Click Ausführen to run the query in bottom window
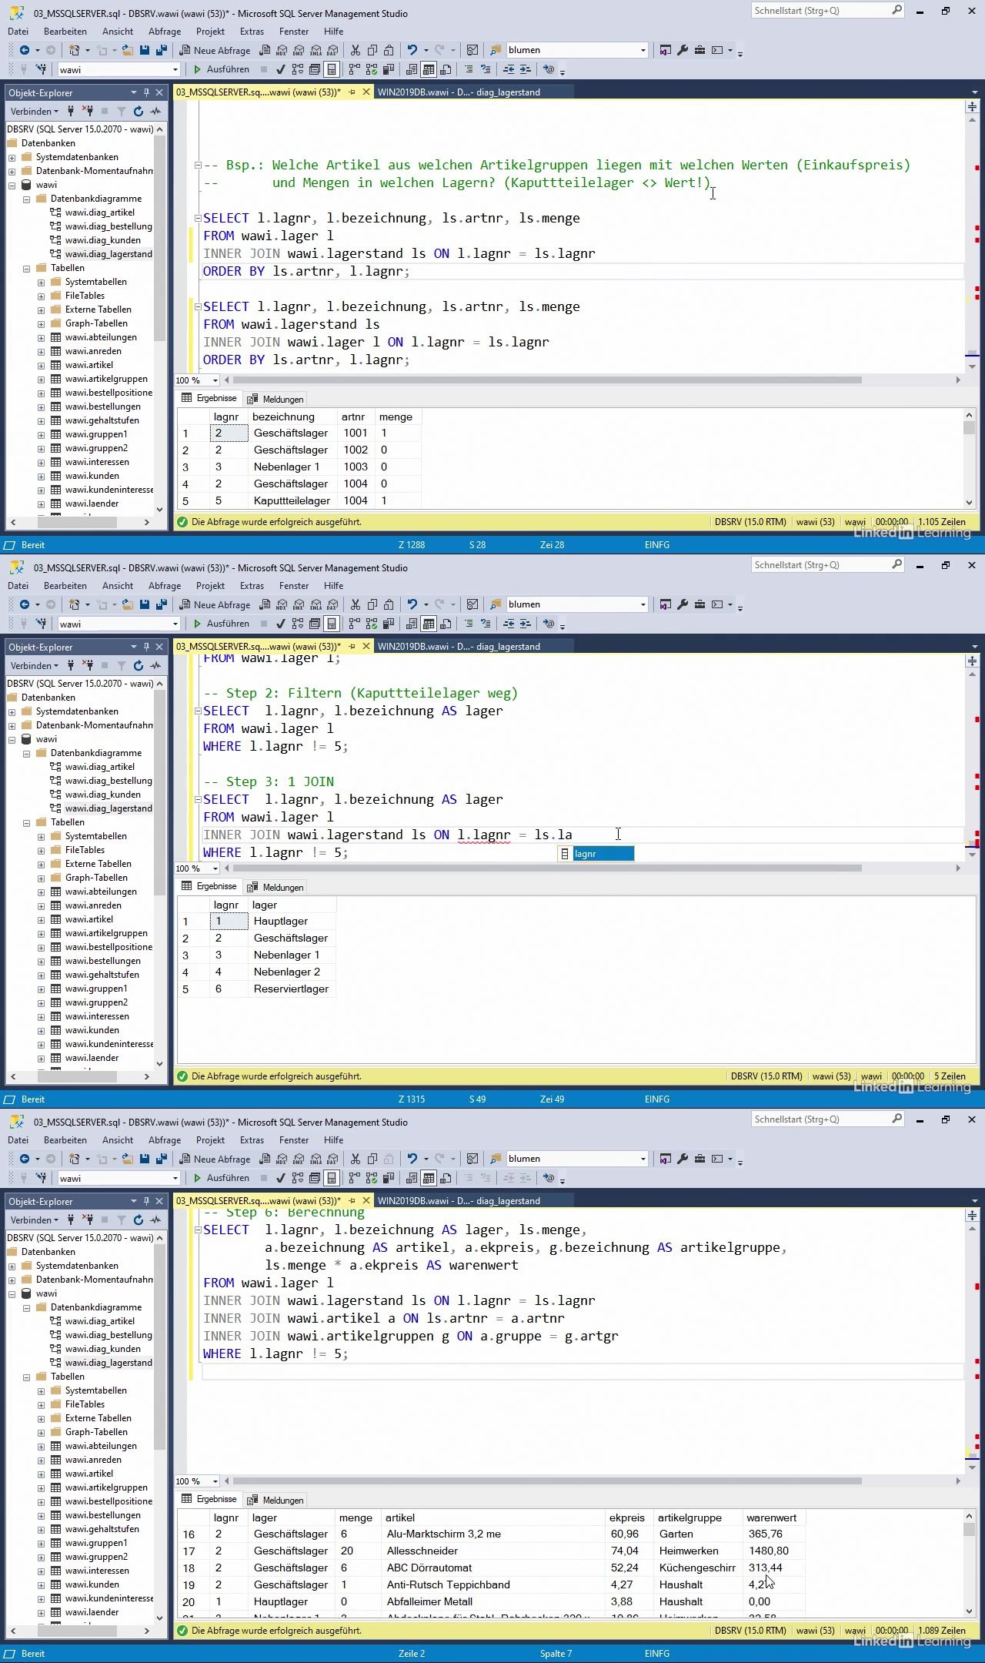Screen dimensions: 985x1663 pos(221,1178)
